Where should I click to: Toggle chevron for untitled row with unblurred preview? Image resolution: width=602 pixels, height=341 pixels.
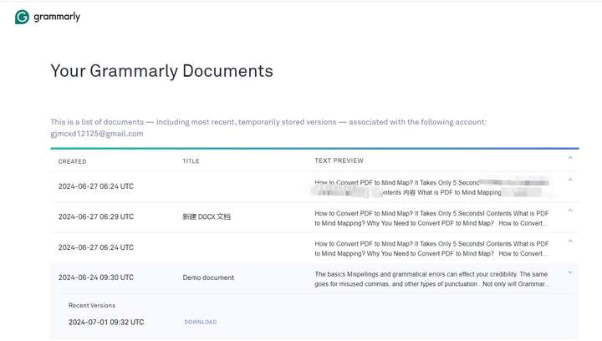click(x=570, y=242)
